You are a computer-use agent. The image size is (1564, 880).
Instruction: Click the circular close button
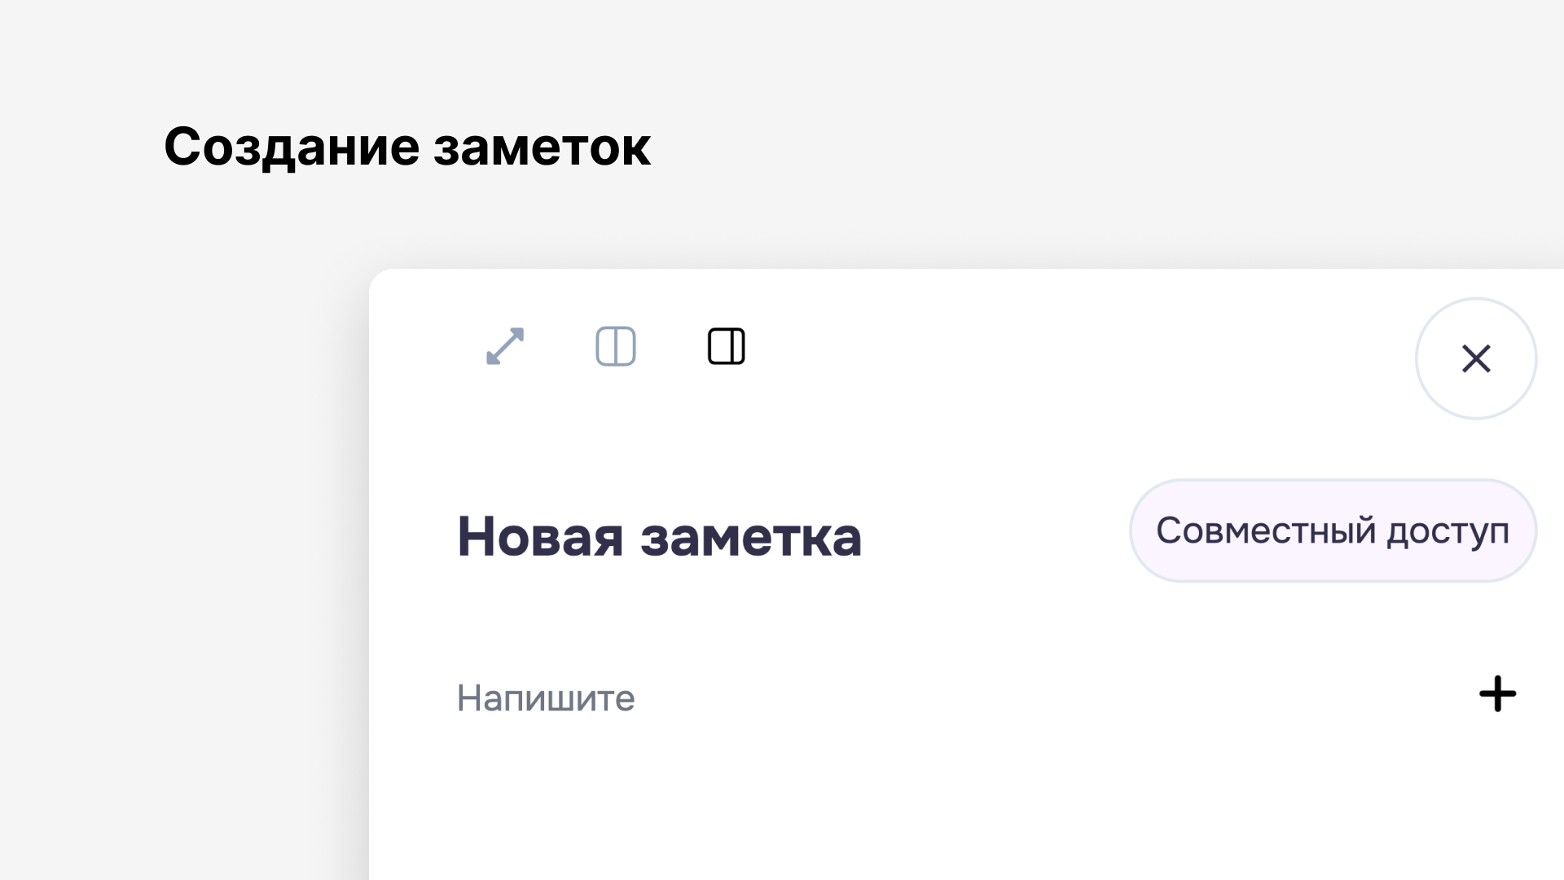1476,359
